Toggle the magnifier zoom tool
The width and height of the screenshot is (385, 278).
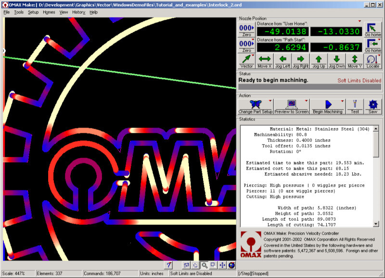(x=204, y=265)
